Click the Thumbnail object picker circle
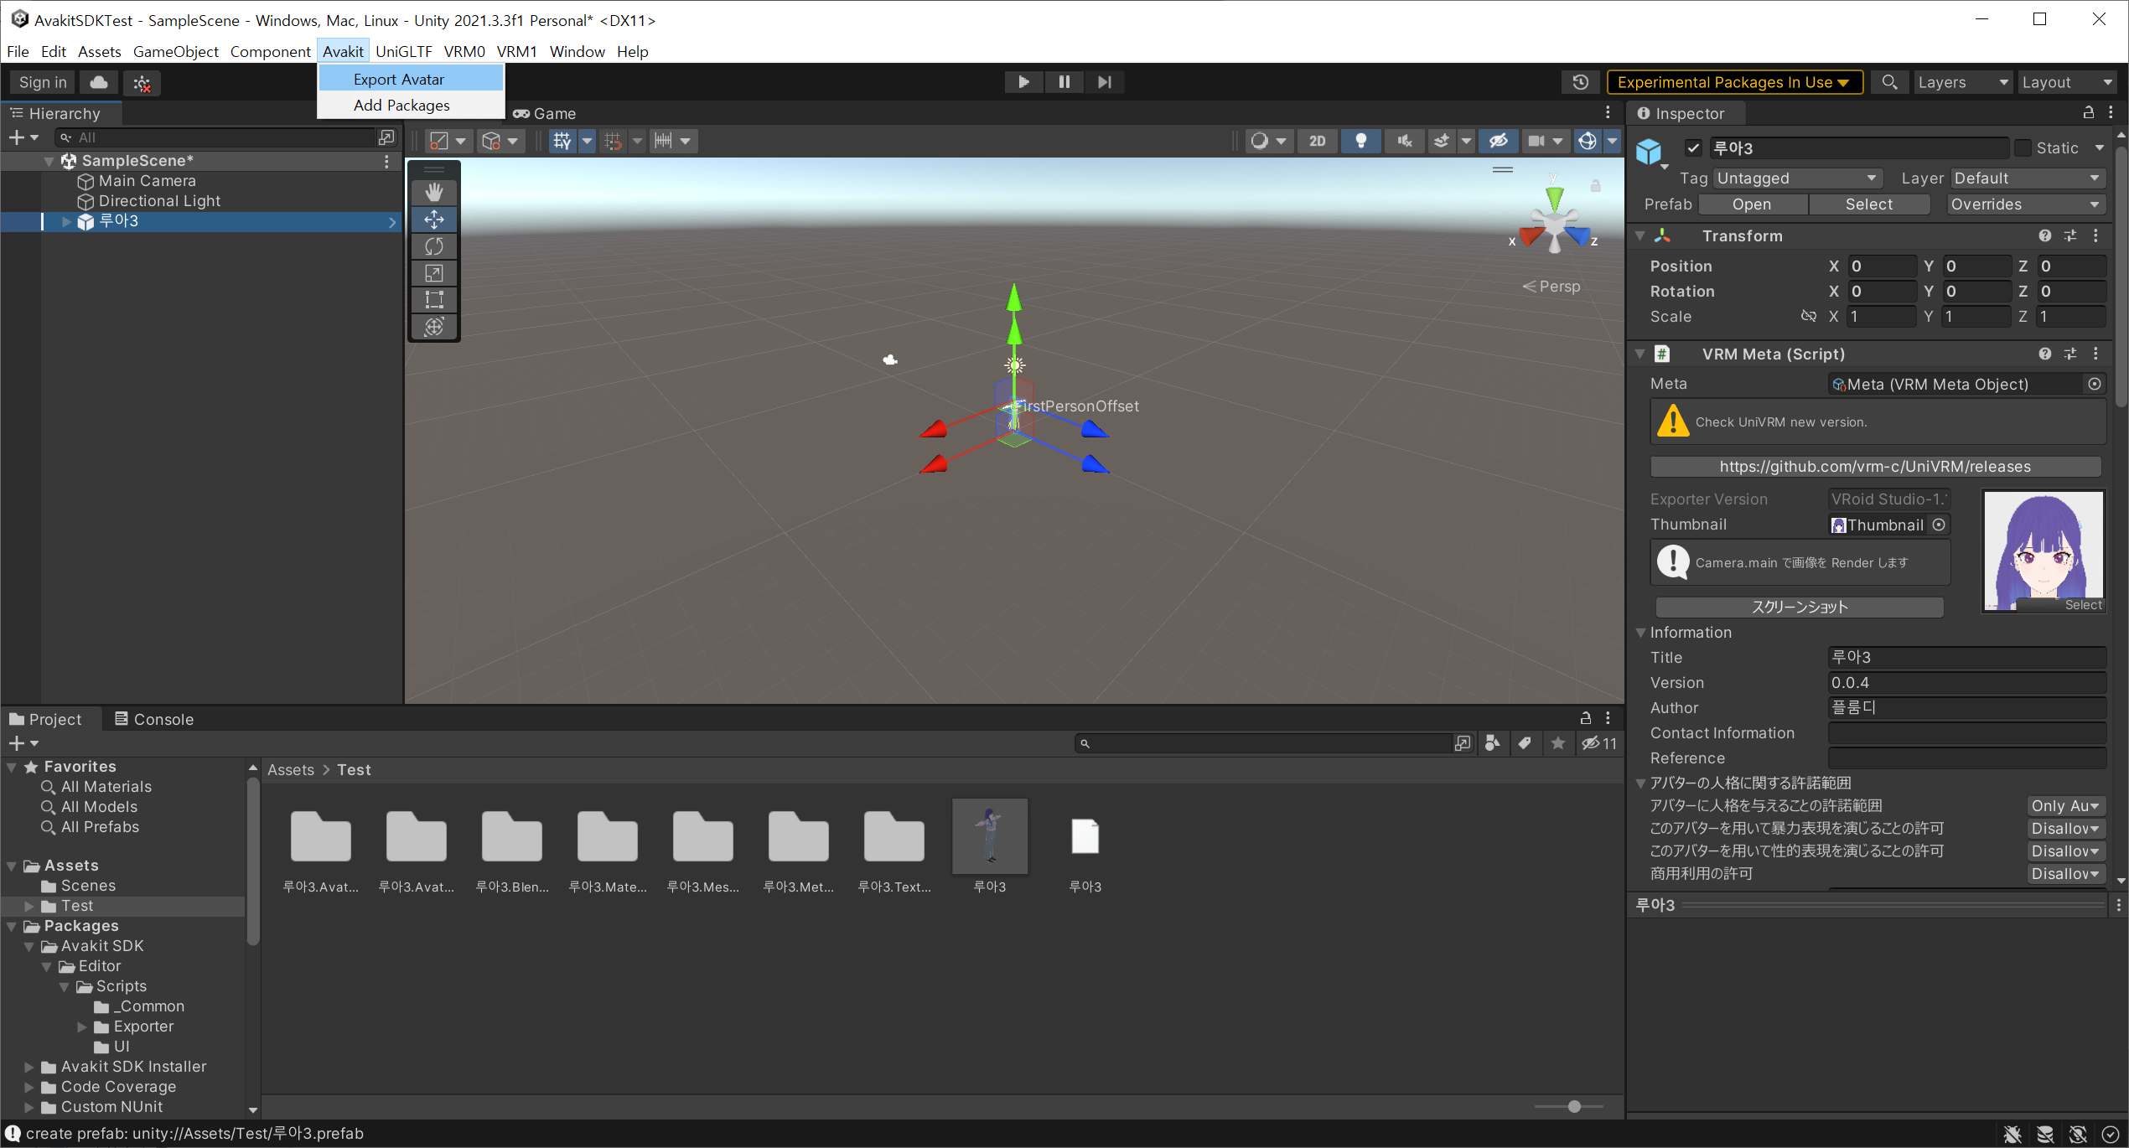 click(x=1939, y=525)
